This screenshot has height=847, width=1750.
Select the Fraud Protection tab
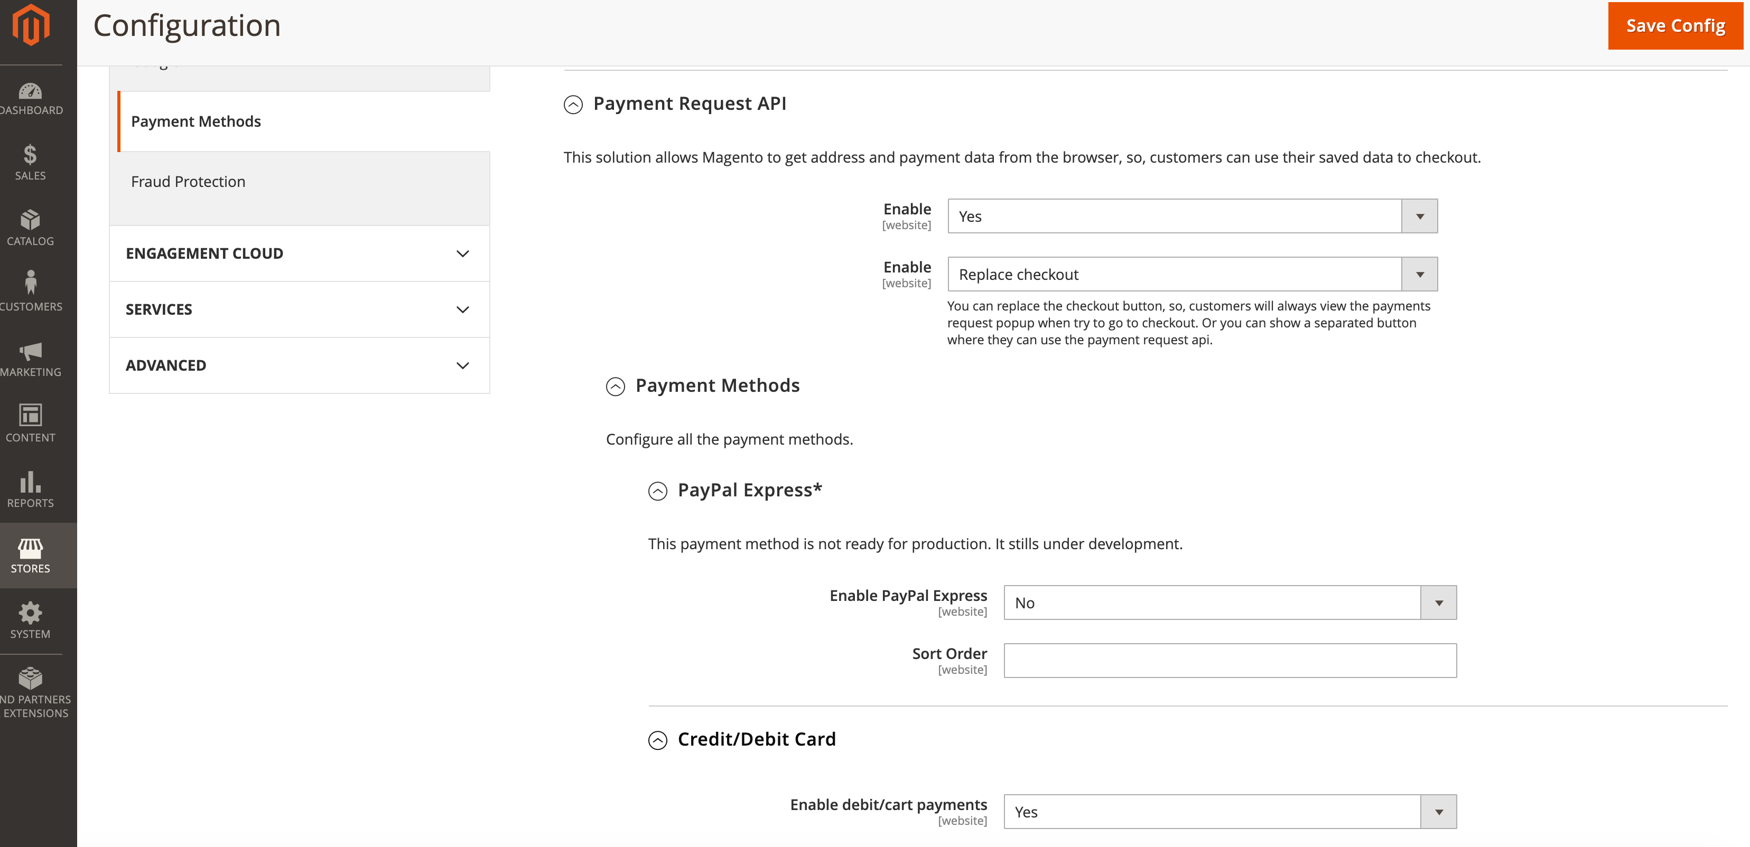[188, 182]
